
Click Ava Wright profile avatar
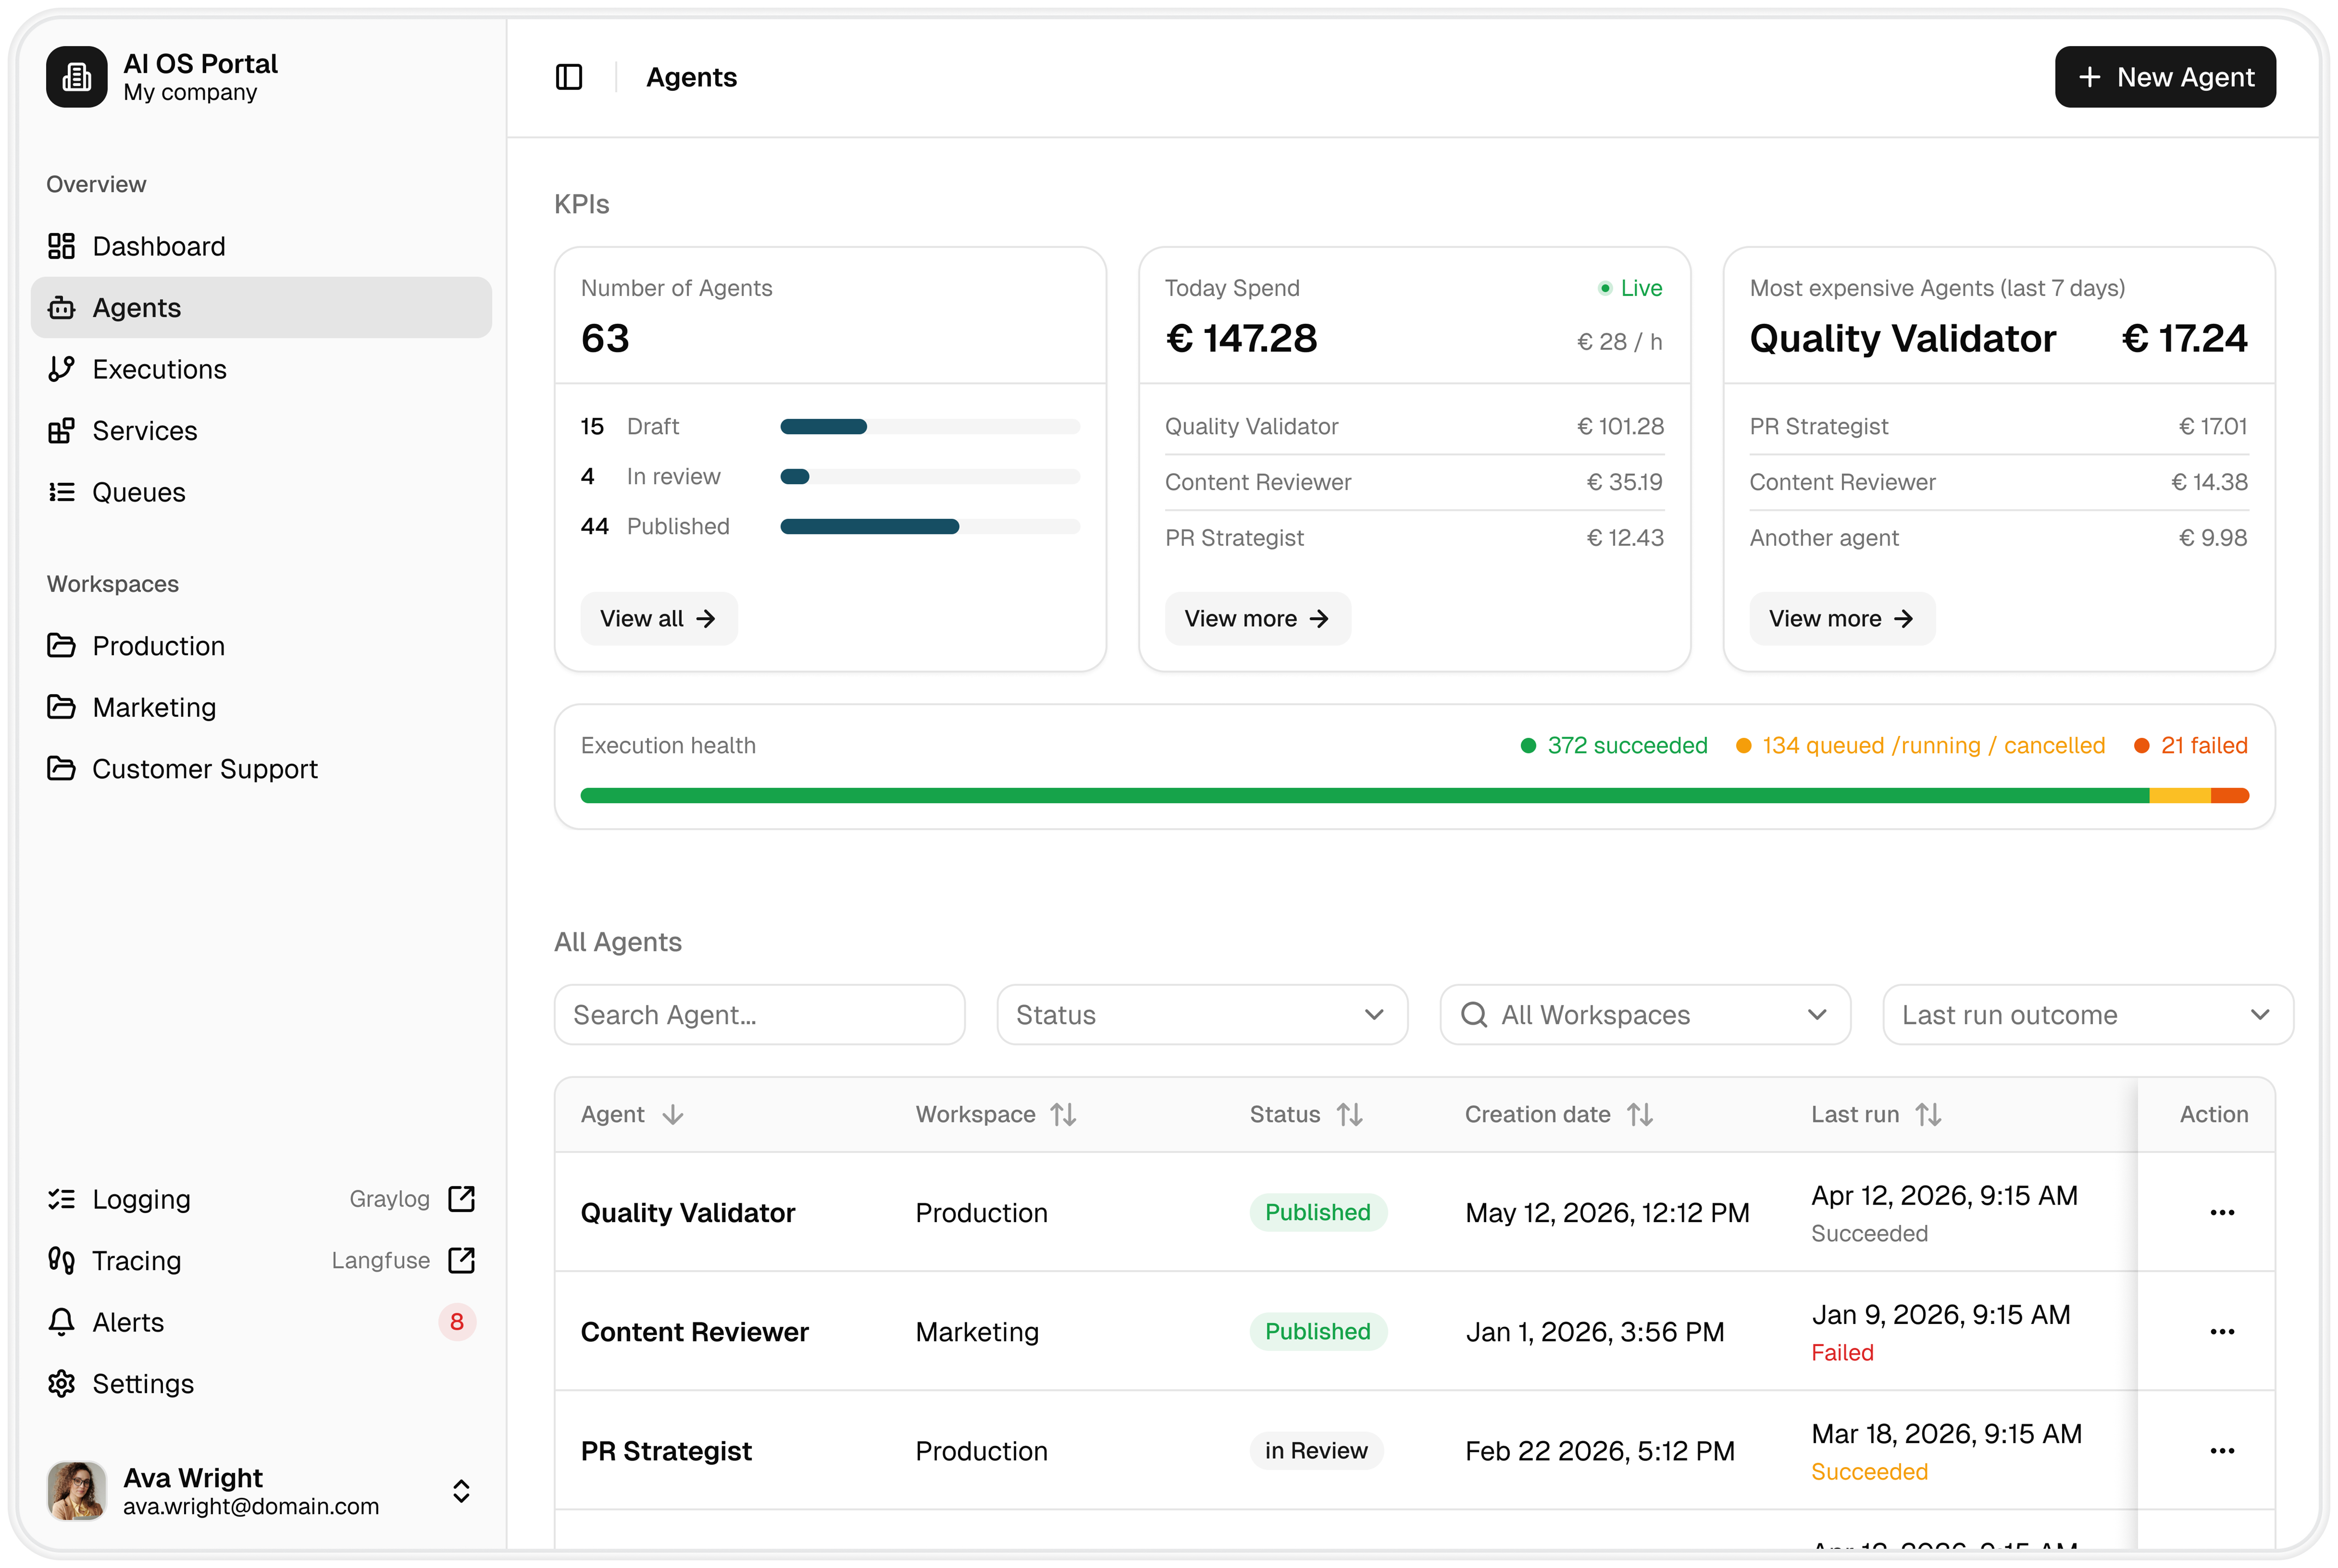pos(76,1491)
